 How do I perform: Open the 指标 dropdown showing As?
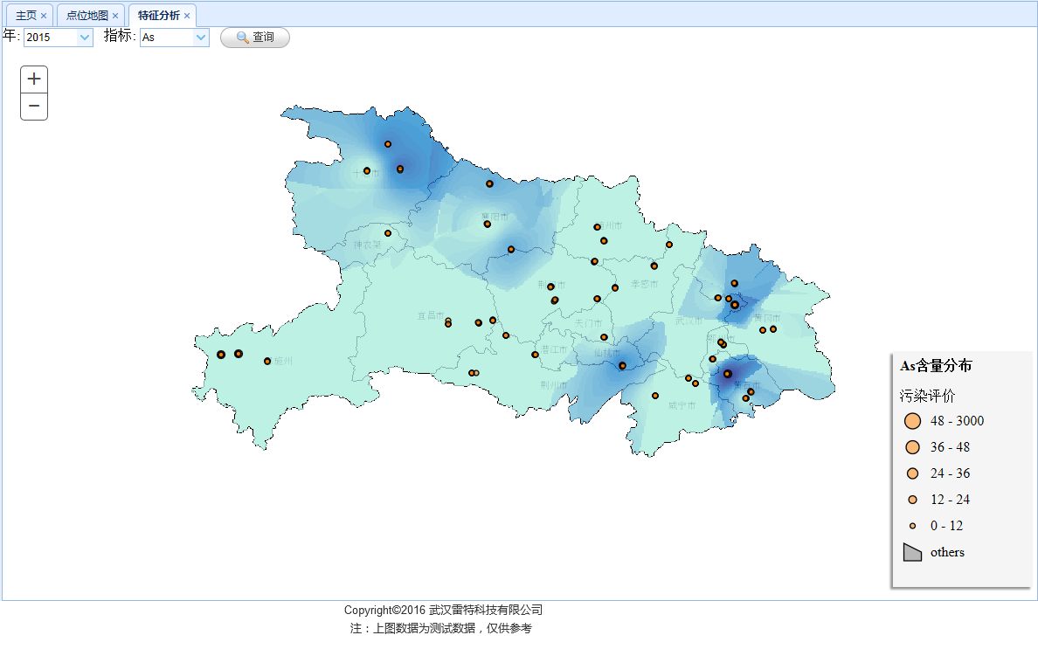point(175,38)
